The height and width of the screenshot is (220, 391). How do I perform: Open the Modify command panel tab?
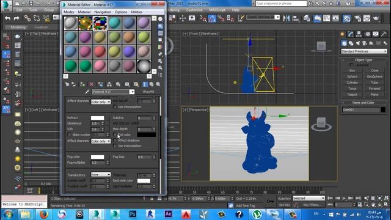[x=351, y=34]
